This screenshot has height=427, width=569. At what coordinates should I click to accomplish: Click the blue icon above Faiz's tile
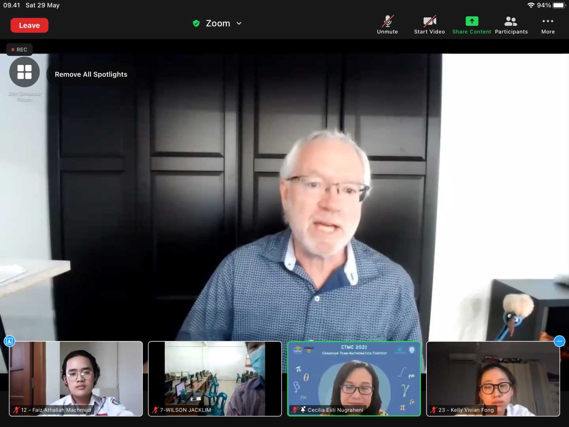click(9, 341)
